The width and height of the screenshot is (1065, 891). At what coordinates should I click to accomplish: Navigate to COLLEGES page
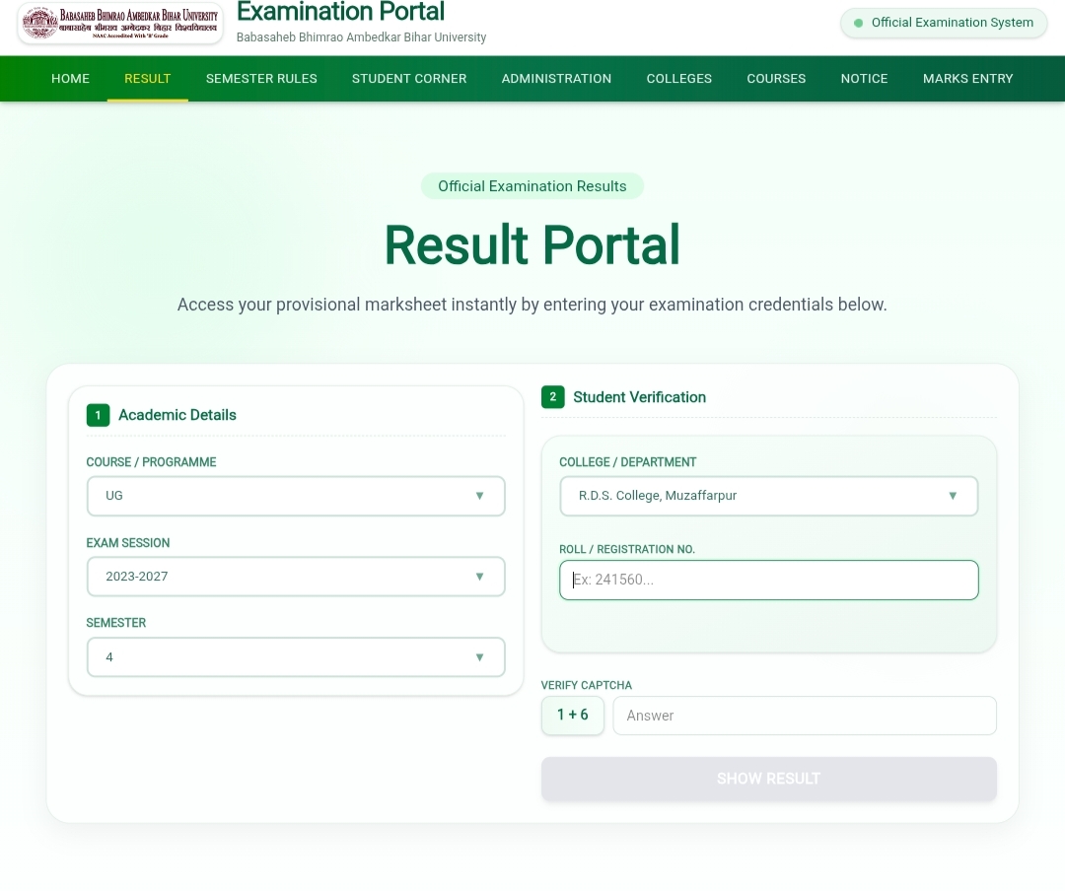(x=679, y=79)
